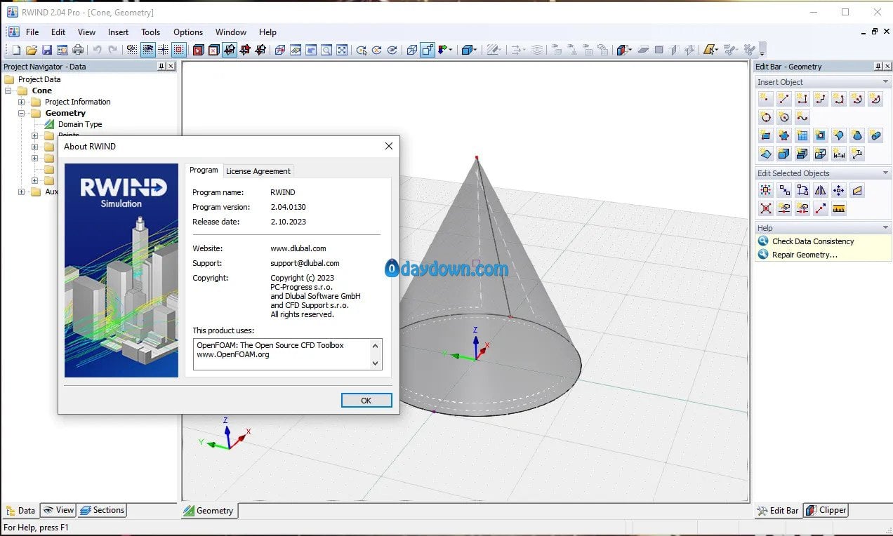Click the Undo arrow in toolbar
The width and height of the screenshot is (893, 536).
pyautogui.click(x=97, y=50)
